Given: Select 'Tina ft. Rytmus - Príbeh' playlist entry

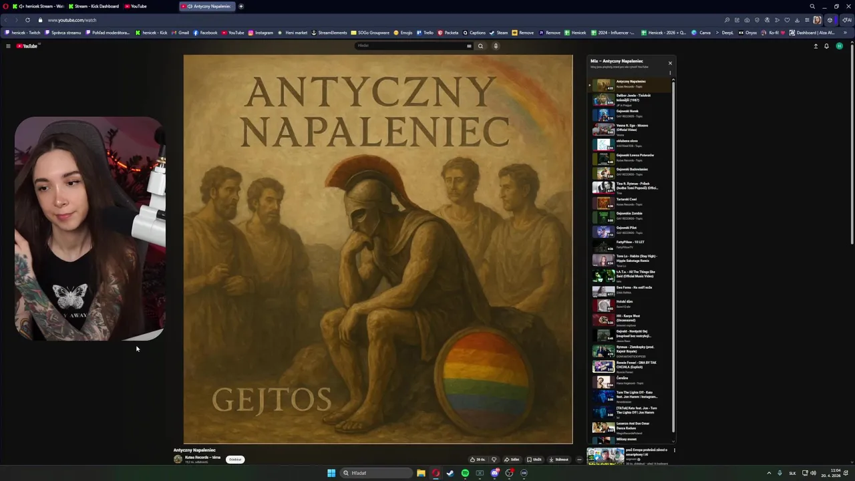Looking at the screenshot, I should [630, 187].
